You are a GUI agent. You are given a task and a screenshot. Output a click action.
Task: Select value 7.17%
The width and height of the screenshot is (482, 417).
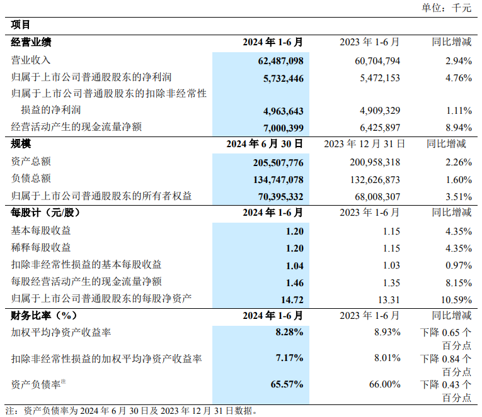click(x=289, y=358)
